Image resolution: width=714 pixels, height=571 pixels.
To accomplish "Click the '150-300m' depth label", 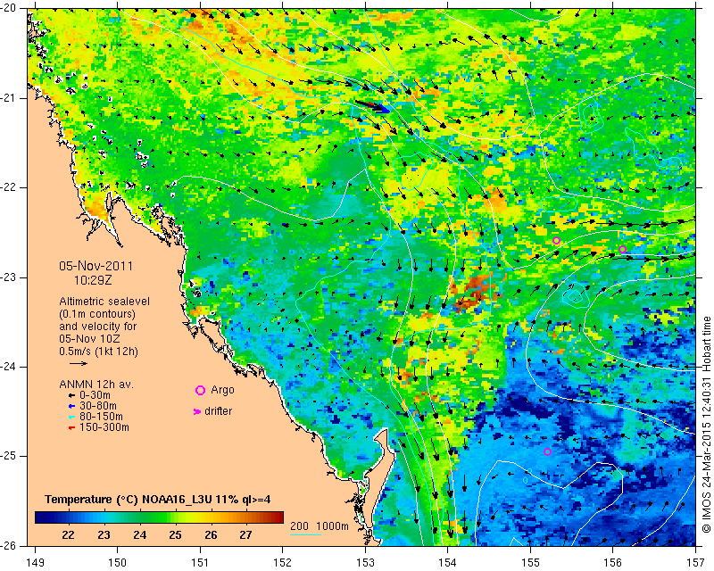I will click(104, 427).
